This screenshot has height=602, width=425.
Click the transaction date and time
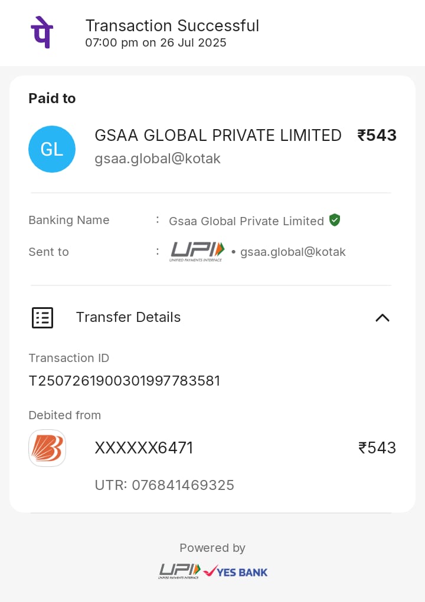click(x=156, y=42)
